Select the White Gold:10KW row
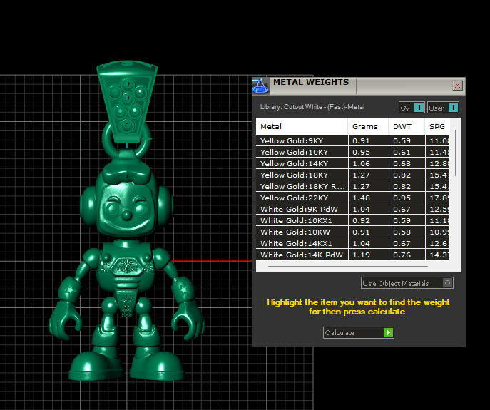 tap(352, 232)
